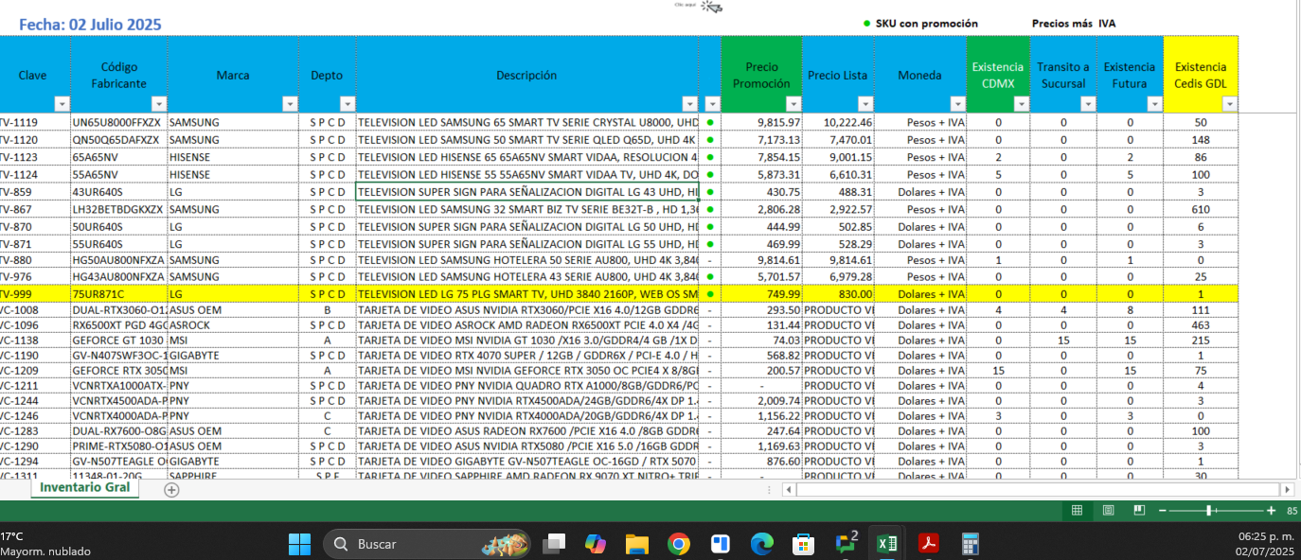Open the weather widget showing 17°C

pyautogui.click(x=45, y=544)
